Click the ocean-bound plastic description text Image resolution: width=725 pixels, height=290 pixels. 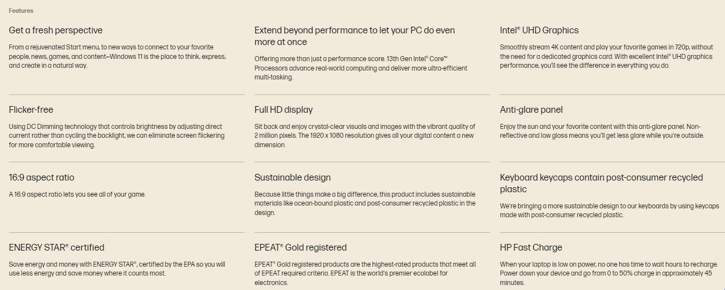tap(365, 203)
